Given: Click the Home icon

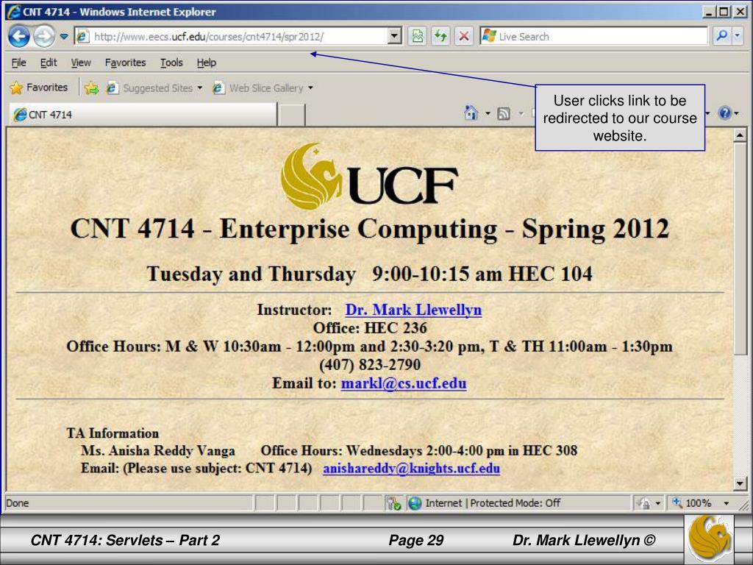Looking at the screenshot, I should (x=471, y=113).
